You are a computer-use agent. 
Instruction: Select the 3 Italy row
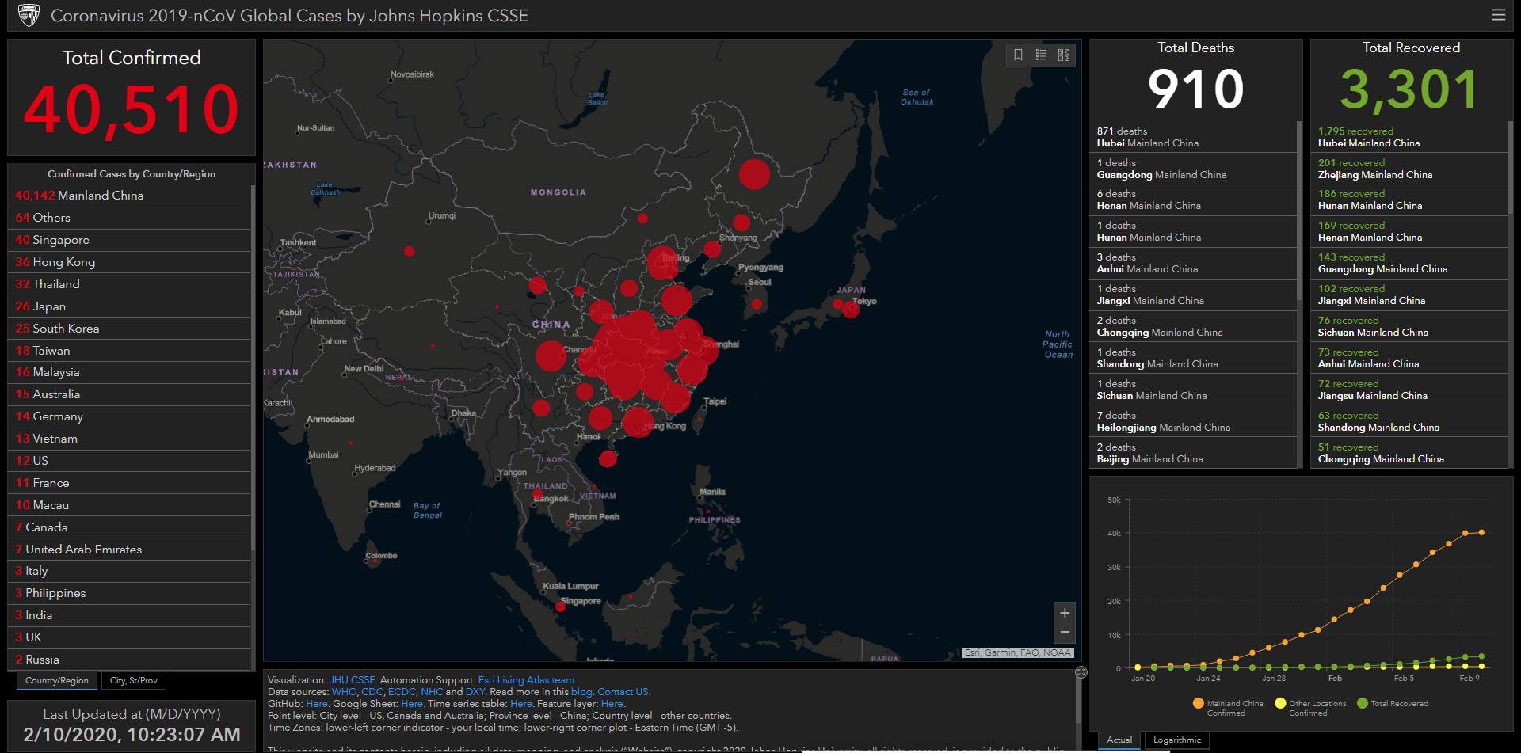click(x=131, y=571)
